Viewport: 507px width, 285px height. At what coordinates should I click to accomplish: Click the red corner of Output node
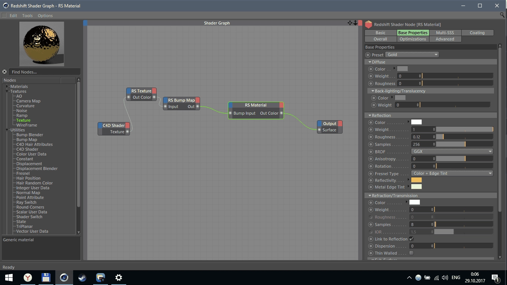[340, 124]
